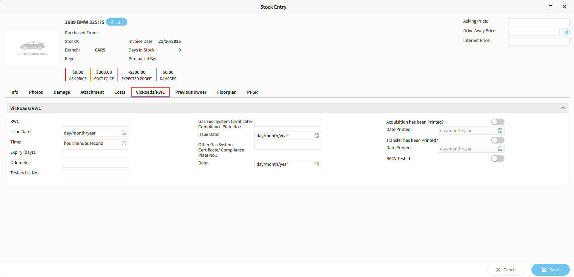Cancel the stock entry
Screen dimensions: 574x277
(x=506, y=270)
